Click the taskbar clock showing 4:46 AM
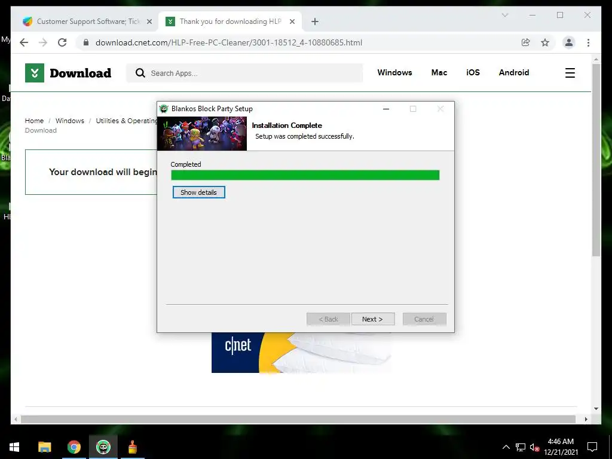 coord(561,447)
